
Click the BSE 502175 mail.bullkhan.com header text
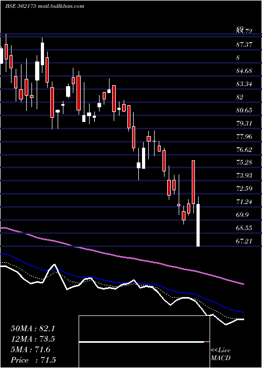click(x=45, y=6)
